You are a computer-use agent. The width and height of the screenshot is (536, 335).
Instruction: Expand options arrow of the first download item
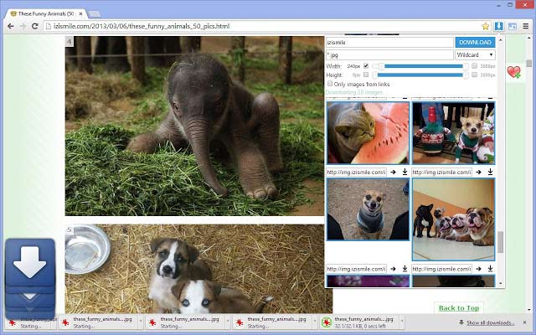(x=52, y=322)
